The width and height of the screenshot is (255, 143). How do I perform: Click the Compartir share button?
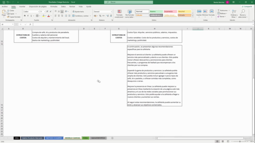[247, 7]
